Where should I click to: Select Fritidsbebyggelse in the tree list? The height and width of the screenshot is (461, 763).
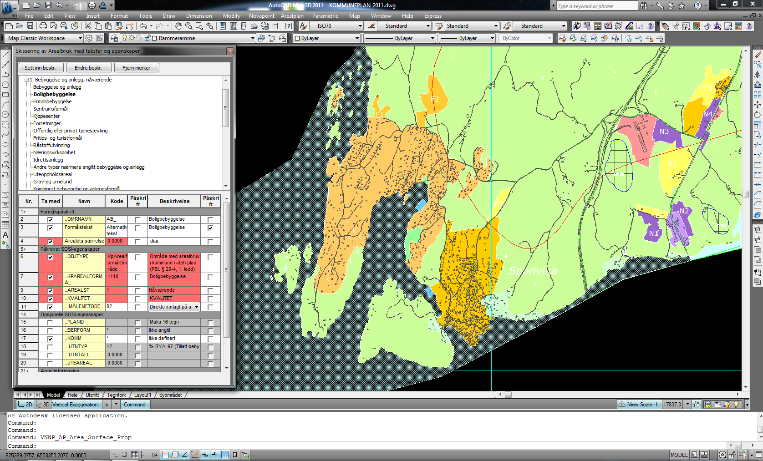tap(52, 101)
